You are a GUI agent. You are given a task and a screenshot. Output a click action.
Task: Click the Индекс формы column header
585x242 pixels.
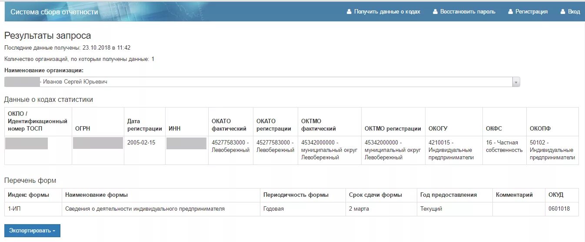coord(33,195)
